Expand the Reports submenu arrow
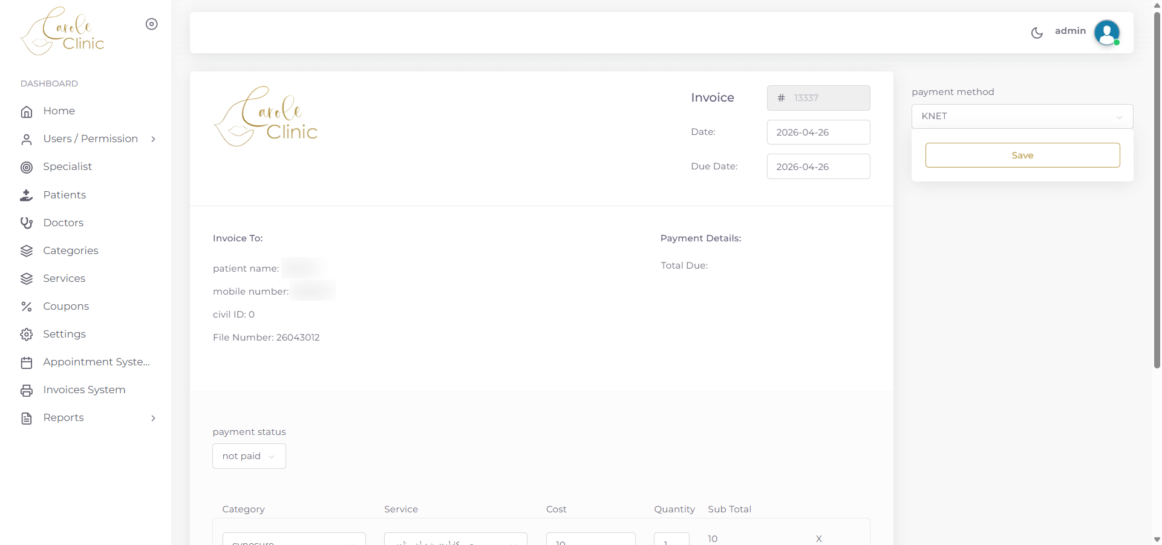This screenshot has height=545, width=1162. tap(153, 418)
